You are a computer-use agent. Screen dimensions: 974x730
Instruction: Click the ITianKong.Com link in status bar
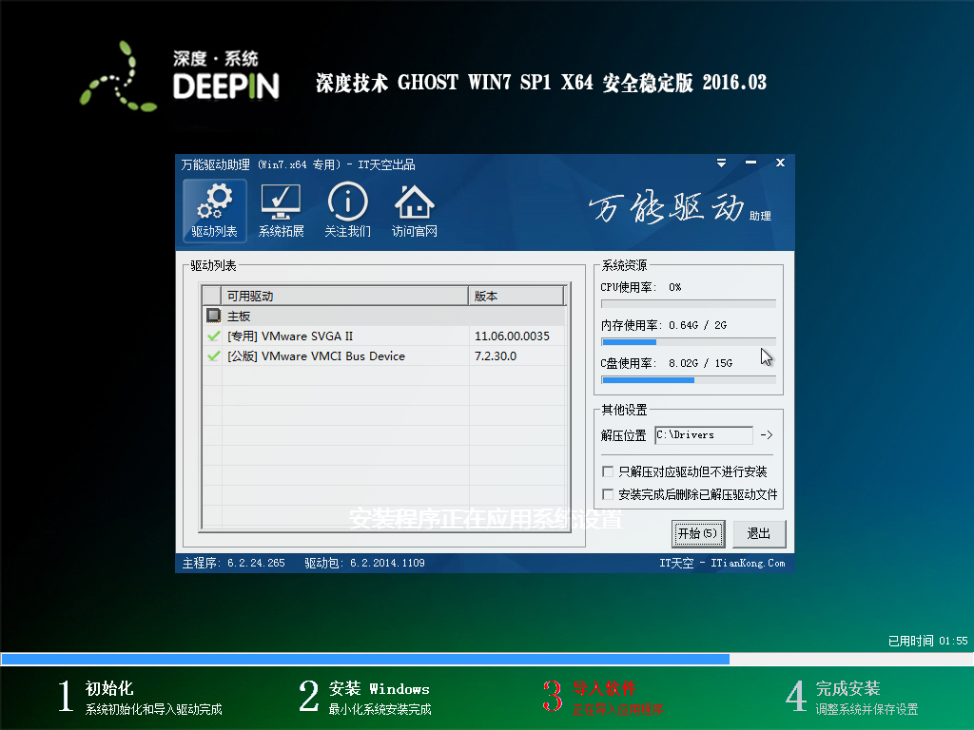tap(748, 563)
